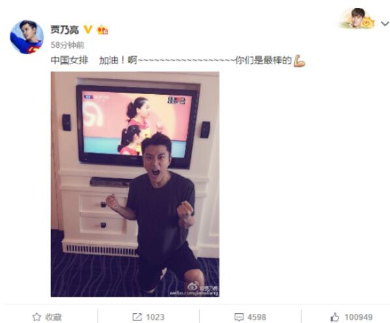Click 你们是最棒的 text in post

263,60
